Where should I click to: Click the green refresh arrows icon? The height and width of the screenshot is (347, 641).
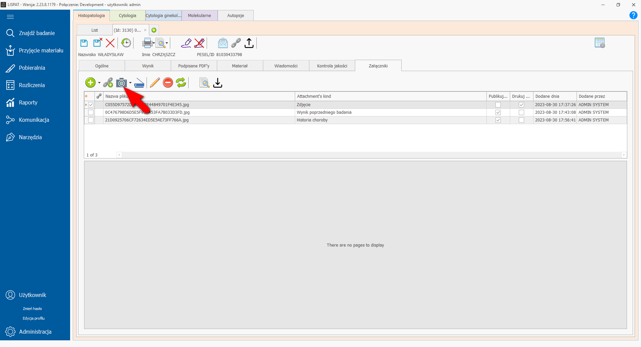(x=181, y=83)
